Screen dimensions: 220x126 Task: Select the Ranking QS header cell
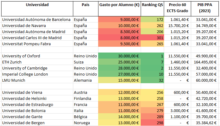point(152,9)
